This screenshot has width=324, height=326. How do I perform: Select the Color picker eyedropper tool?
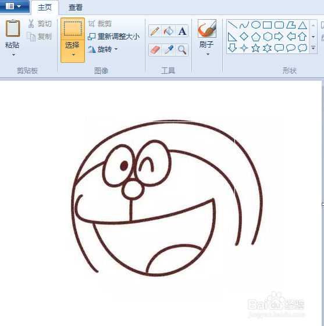coord(169,50)
